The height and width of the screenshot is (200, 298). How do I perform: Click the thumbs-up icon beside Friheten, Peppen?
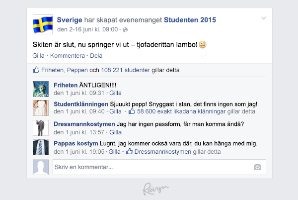pyautogui.click(x=36, y=70)
